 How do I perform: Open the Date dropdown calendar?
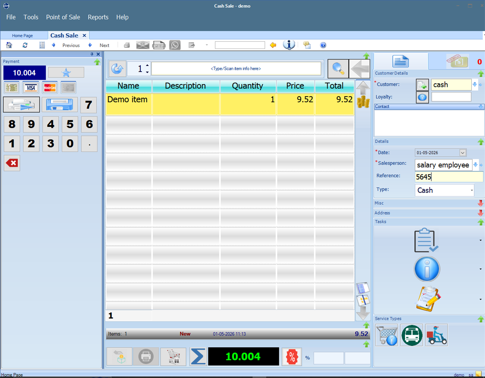(463, 153)
